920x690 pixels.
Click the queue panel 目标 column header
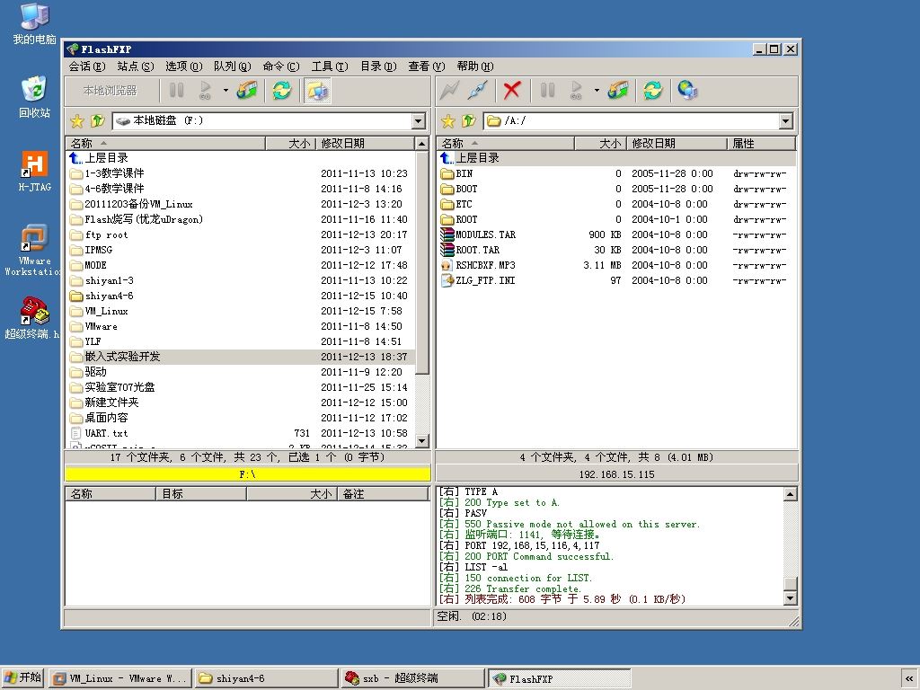(201, 494)
